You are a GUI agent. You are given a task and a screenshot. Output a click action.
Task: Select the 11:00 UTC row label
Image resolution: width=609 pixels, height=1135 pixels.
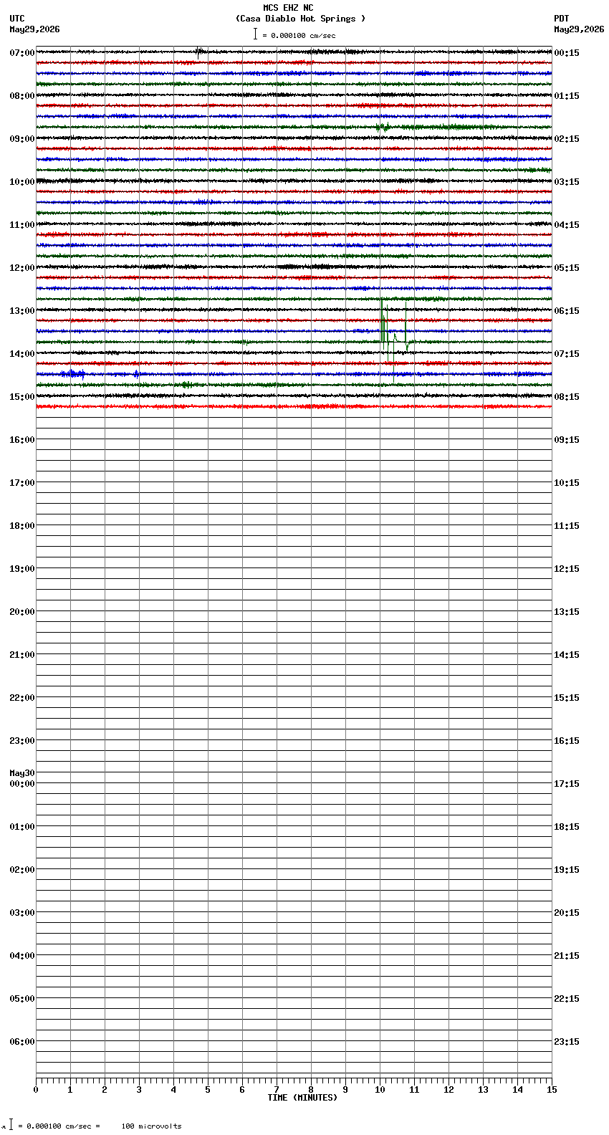pyautogui.click(x=22, y=224)
